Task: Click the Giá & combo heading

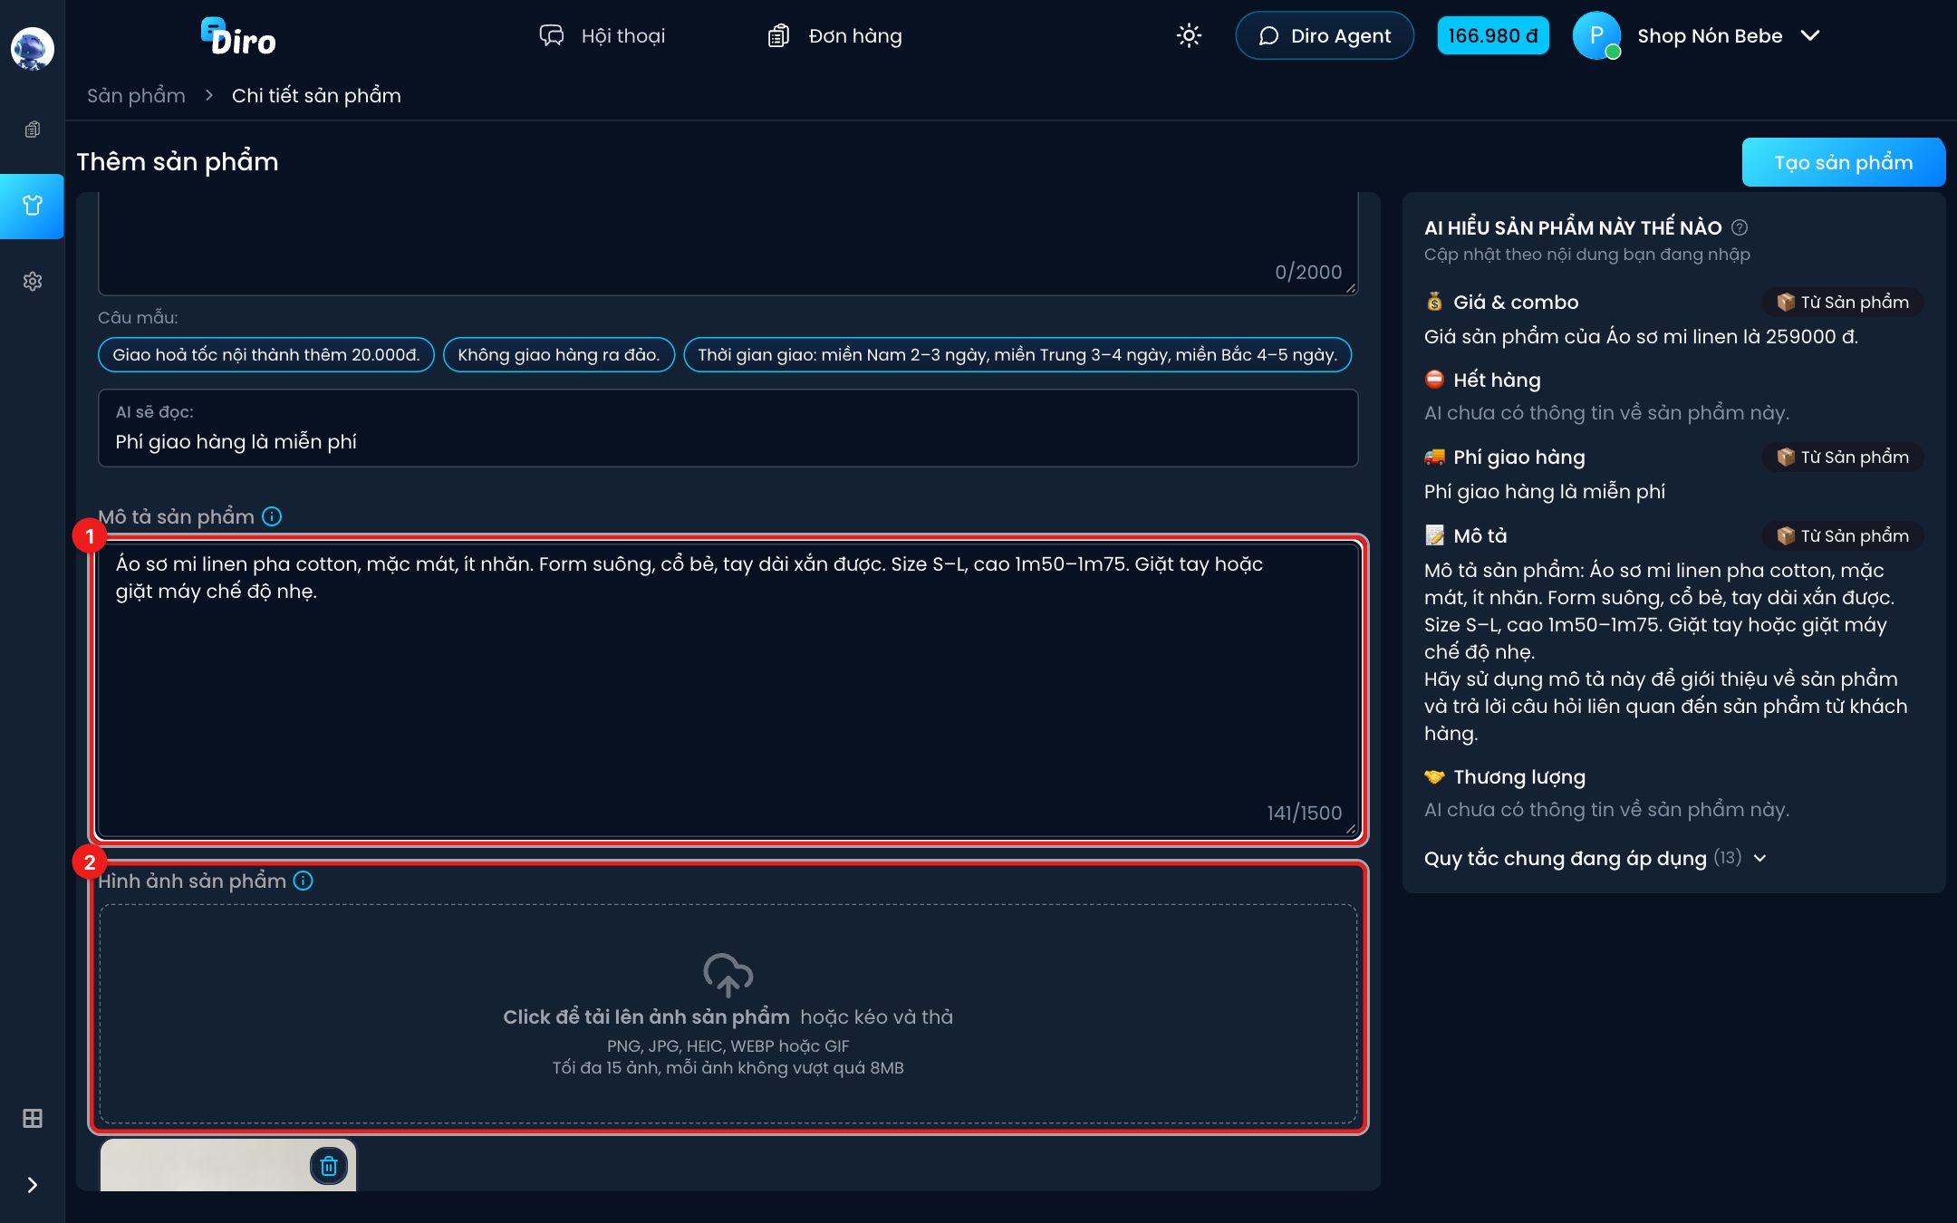Action: tap(1516, 302)
